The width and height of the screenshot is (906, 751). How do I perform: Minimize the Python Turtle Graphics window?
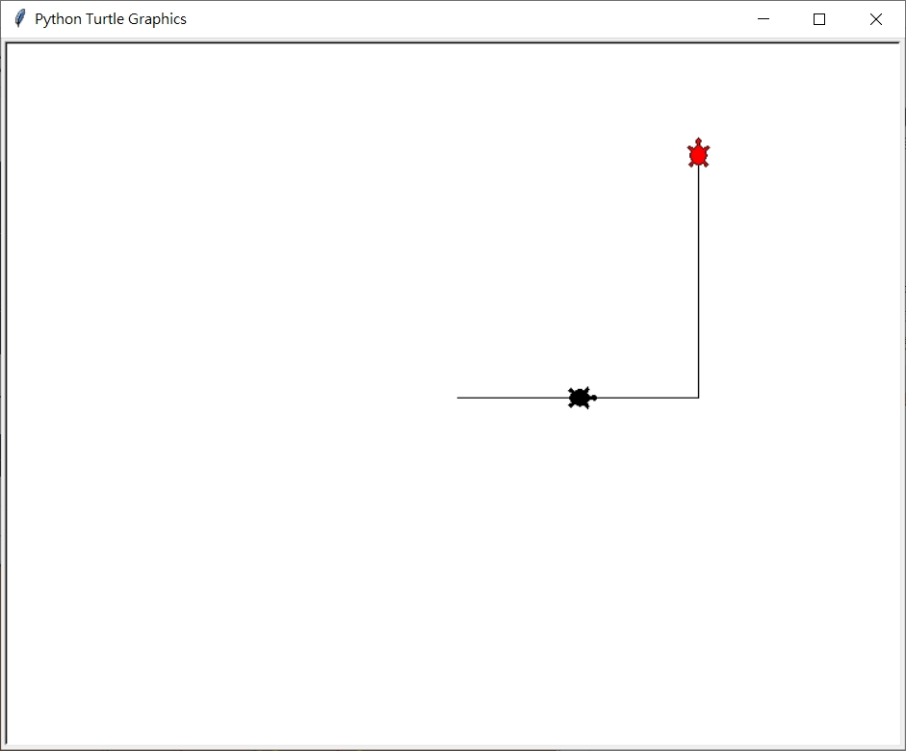pos(764,19)
